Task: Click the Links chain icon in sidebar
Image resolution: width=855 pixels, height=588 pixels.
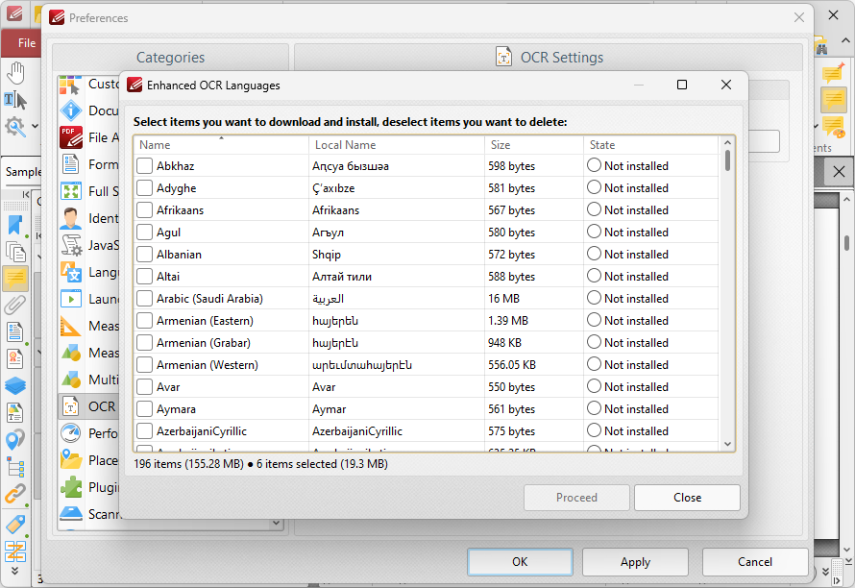Action: point(15,495)
